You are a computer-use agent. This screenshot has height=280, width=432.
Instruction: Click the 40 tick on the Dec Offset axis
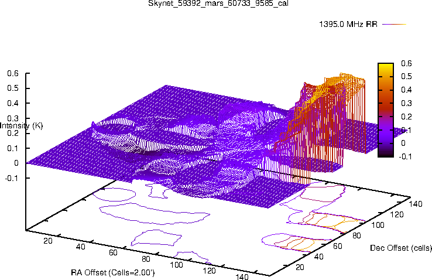319,257
